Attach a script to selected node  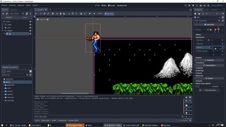point(27,13)
